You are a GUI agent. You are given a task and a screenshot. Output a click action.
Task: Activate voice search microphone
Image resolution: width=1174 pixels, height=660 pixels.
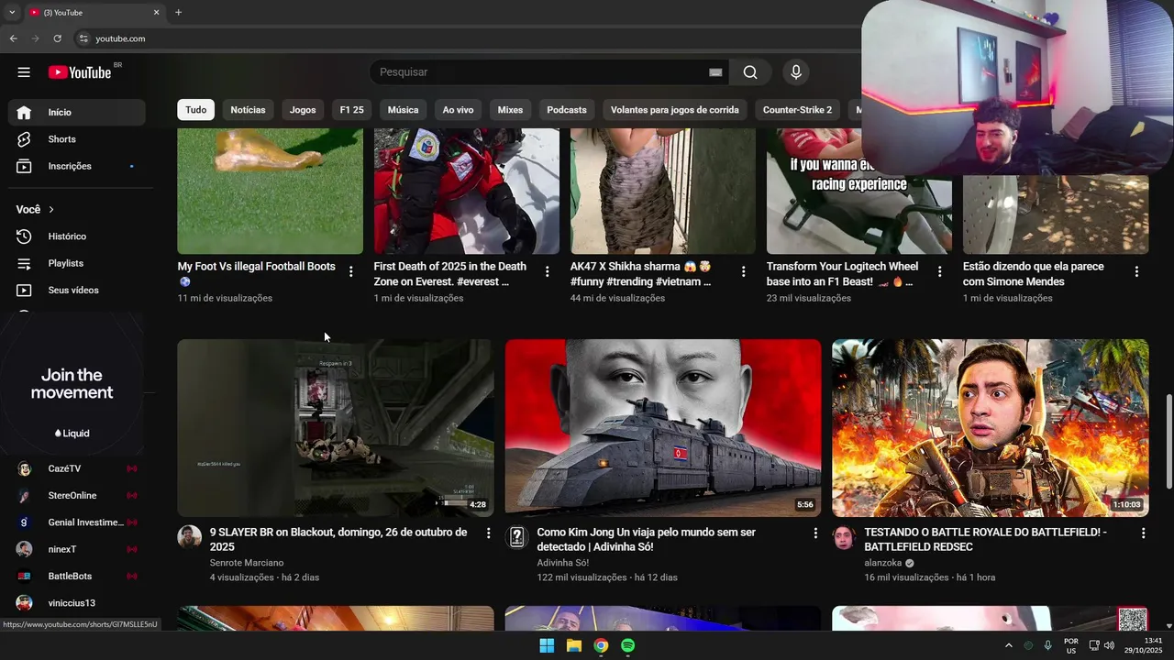pyautogui.click(x=796, y=72)
